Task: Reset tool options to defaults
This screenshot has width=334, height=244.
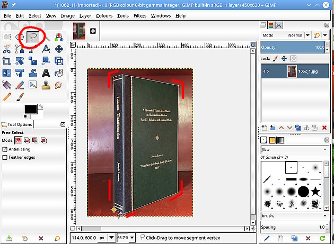Action: [57, 238]
